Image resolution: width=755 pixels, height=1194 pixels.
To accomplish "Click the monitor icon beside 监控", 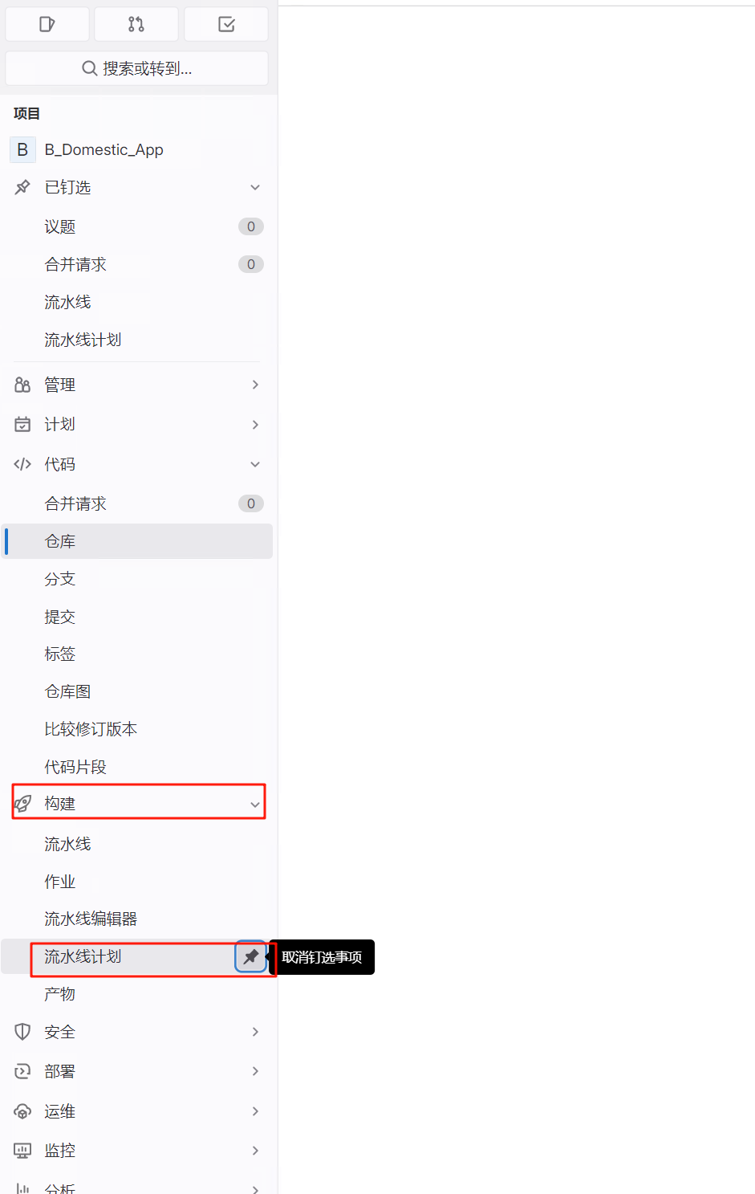I will click(x=22, y=1151).
